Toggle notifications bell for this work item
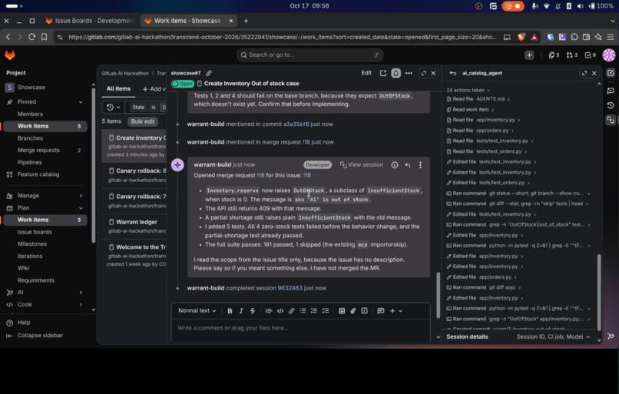This screenshot has height=394, width=619. 396,73
